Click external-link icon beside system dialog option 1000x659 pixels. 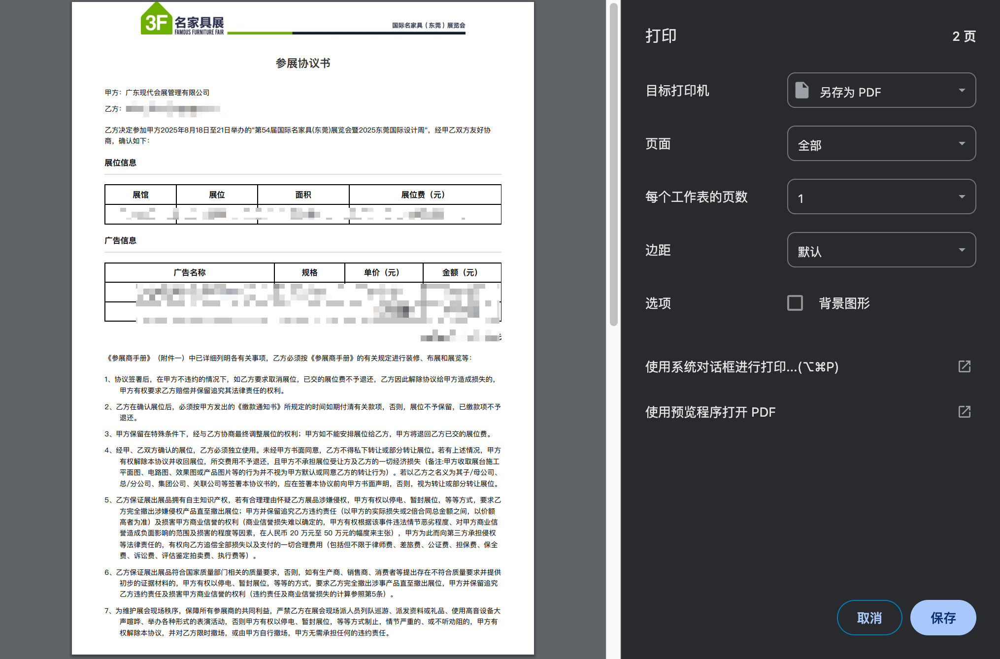(x=964, y=366)
